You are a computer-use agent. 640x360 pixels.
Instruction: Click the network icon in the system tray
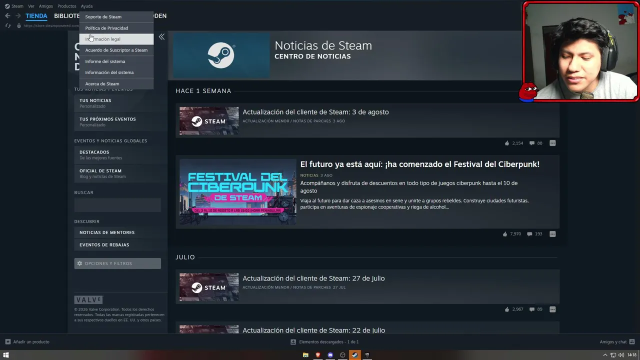[x=613, y=355]
